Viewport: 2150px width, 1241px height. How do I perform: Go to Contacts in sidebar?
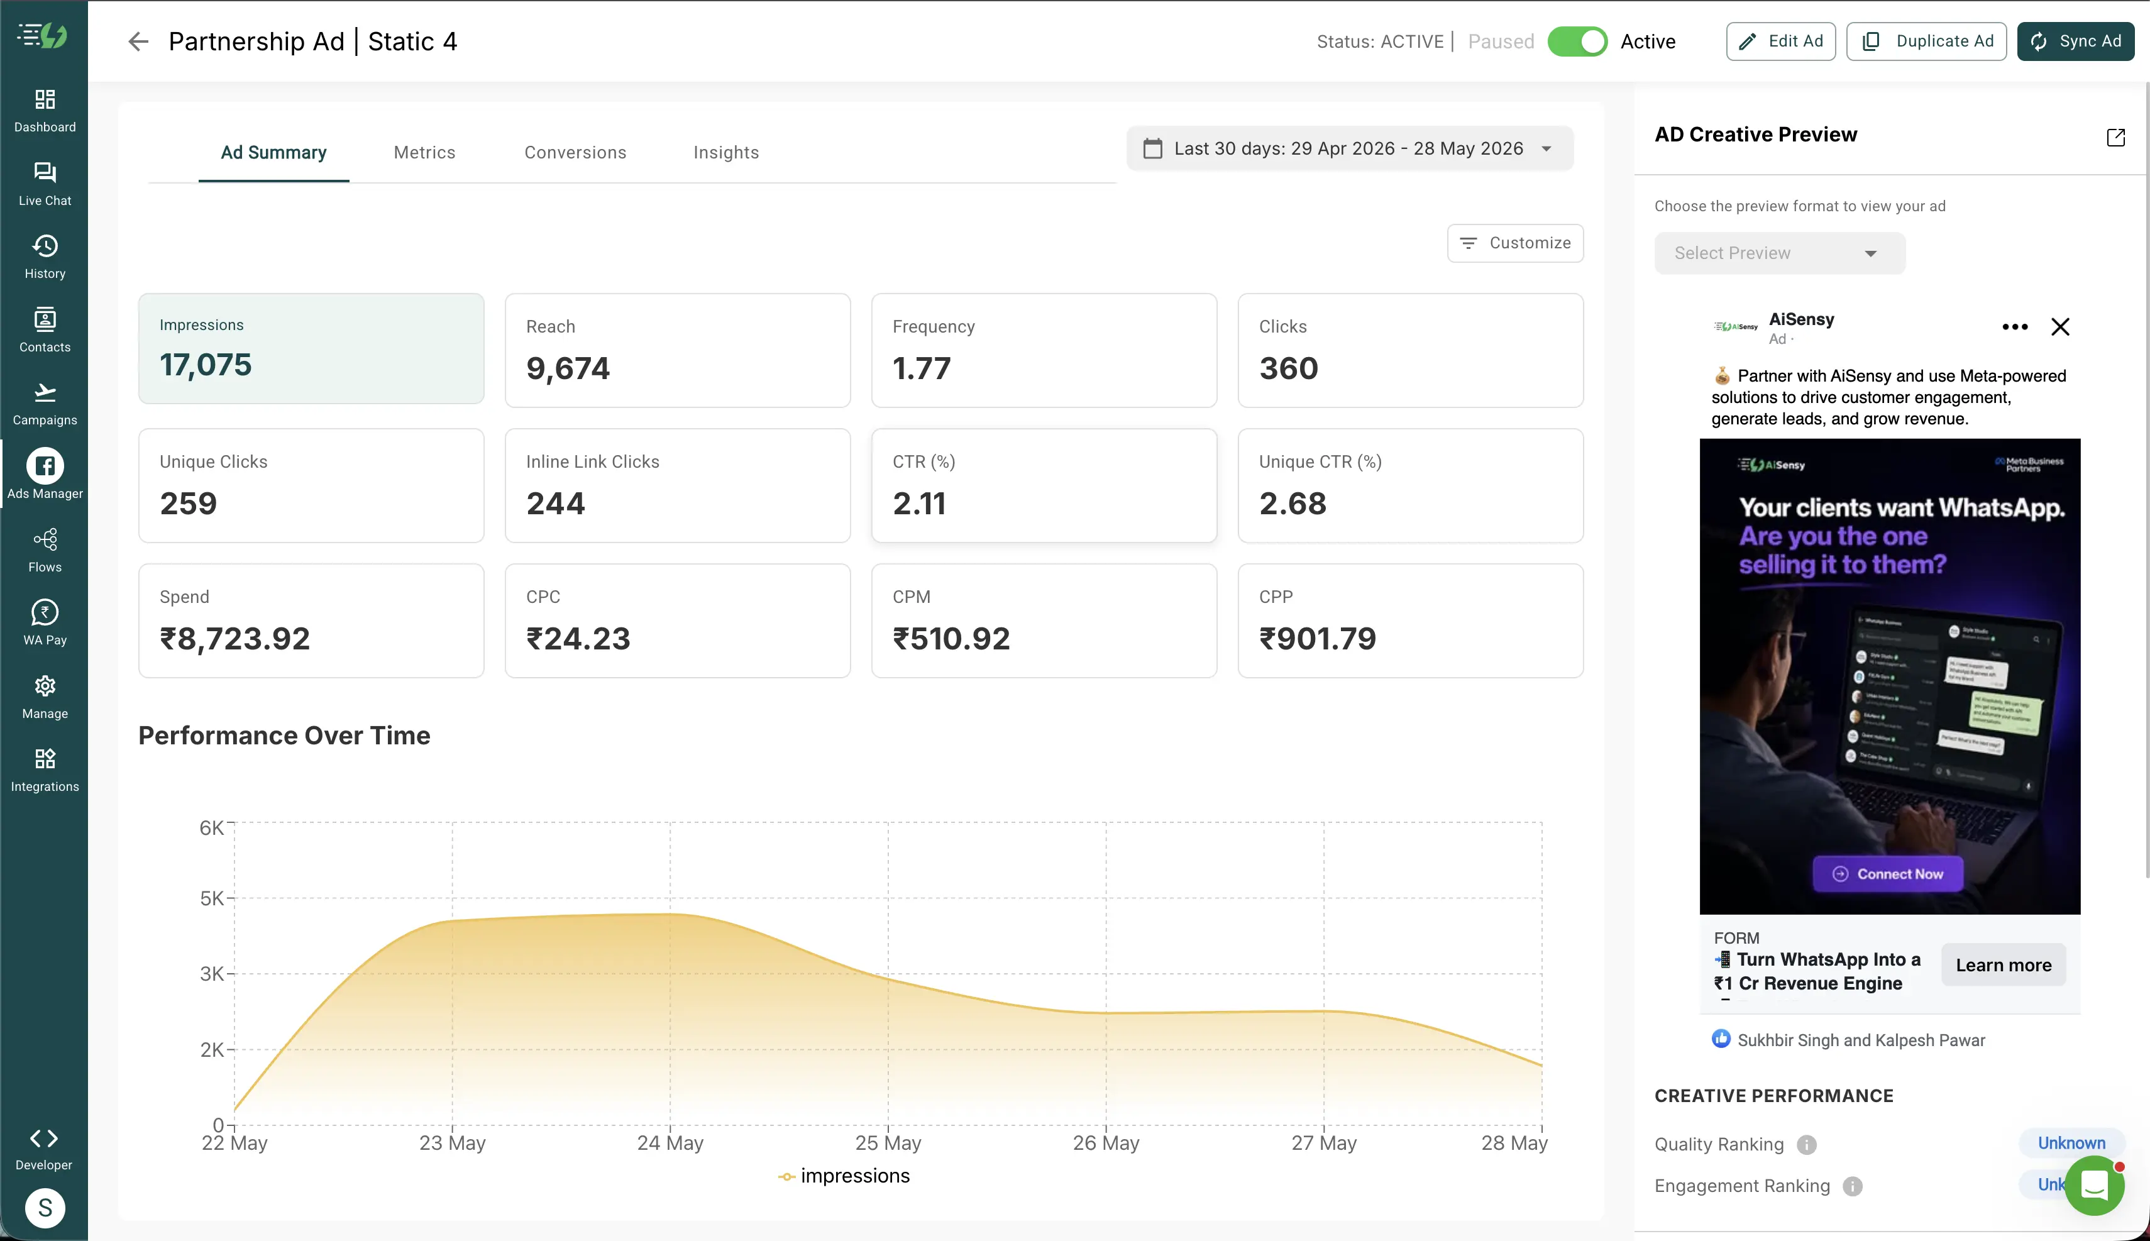point(44,331)
